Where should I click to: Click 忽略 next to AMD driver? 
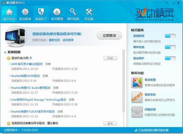tap(48, 64)
